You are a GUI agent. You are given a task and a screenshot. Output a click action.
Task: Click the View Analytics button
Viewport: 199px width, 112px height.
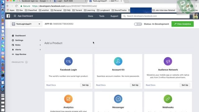[x=183, y=24]
